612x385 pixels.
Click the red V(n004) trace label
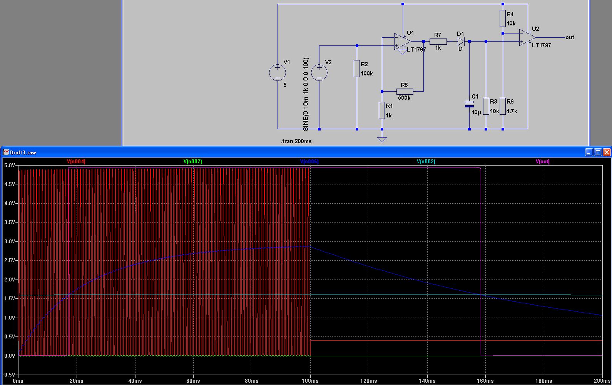click(x=76, y=162)
